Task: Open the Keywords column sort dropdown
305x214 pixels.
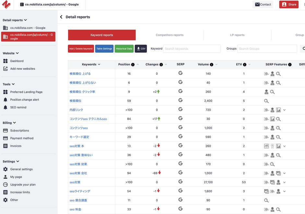Action: coord(99,65)
